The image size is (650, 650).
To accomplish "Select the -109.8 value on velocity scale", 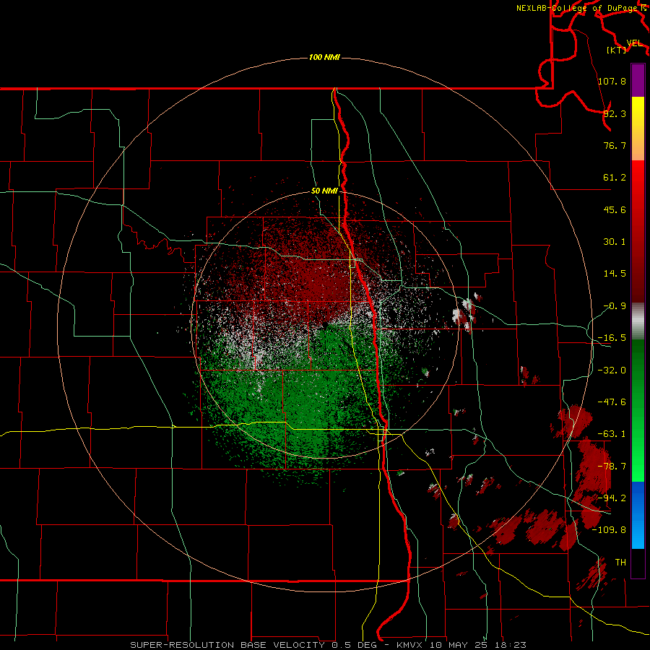I will [610, 530].
